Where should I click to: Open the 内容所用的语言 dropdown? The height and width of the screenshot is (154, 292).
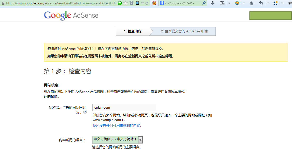pos(117,140)
